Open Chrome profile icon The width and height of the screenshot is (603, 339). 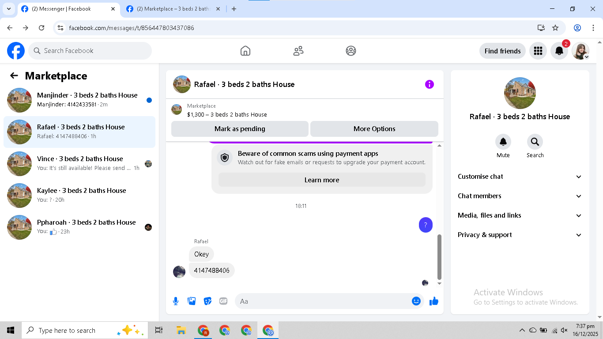coord(577,28)
